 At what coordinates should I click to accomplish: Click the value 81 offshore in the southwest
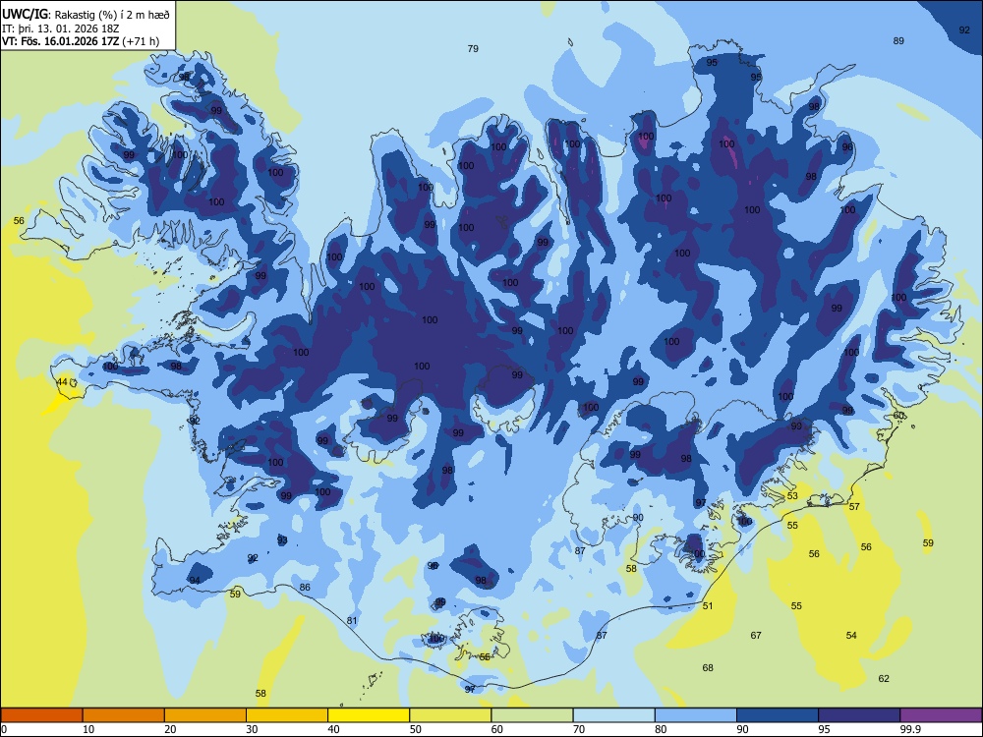pyautogui.click(x=352, y=620)
